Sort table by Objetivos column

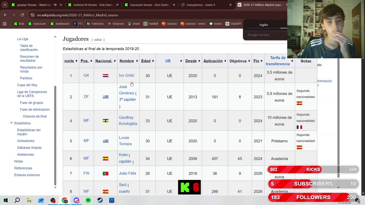pos(240,61)
